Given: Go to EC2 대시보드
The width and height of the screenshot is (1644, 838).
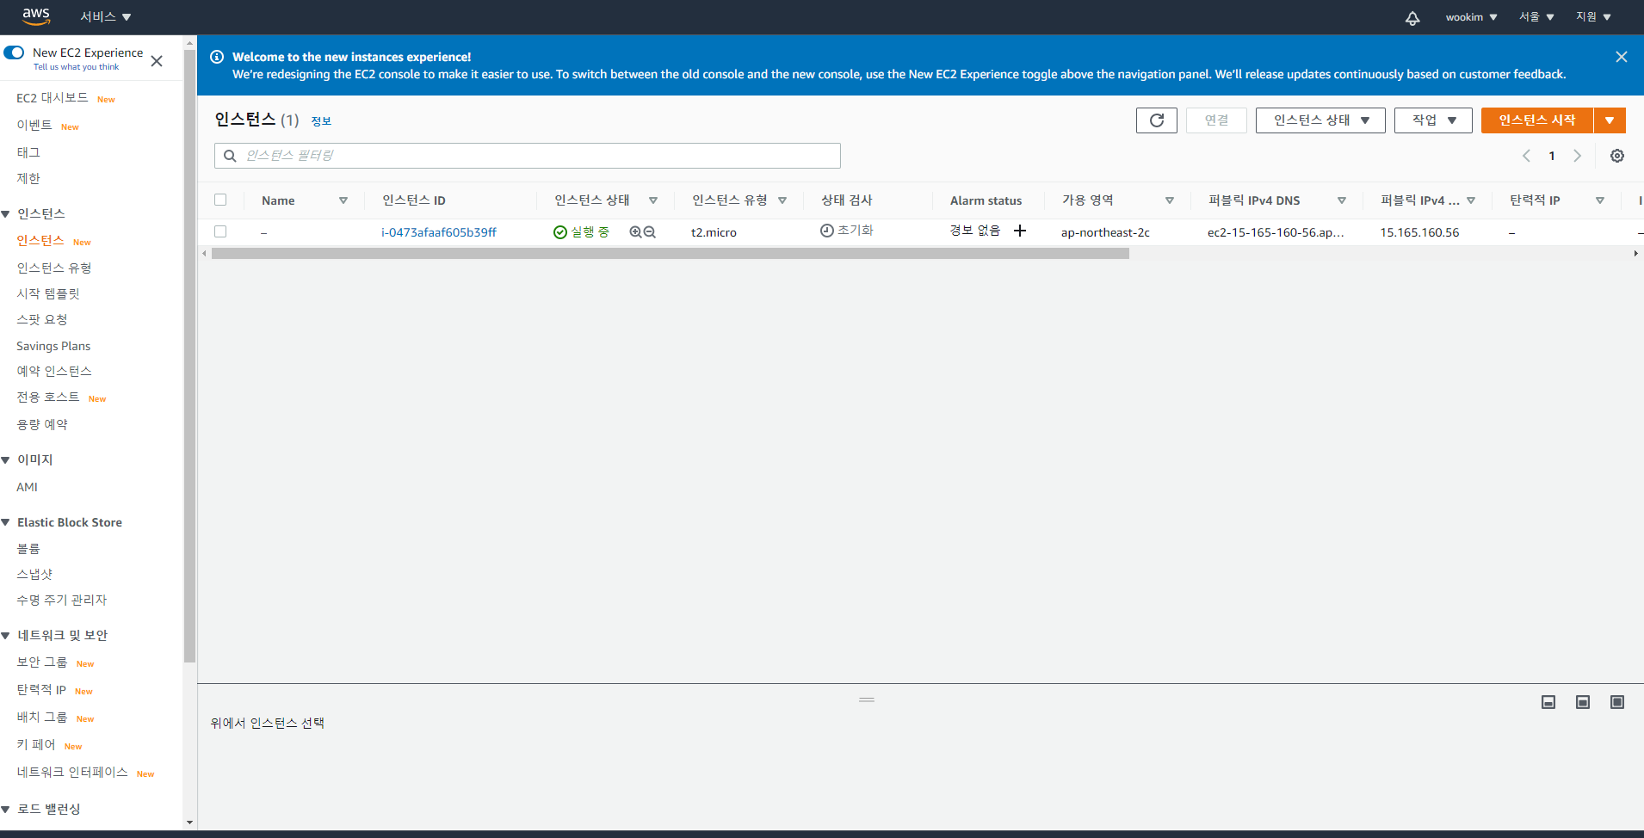Looking at the screenshot, I should 53,98.
